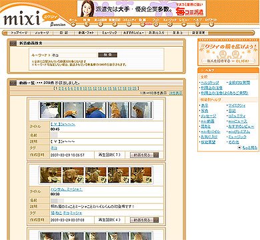Click the mixi logo

pyautogui.click(x=21, y=18)
